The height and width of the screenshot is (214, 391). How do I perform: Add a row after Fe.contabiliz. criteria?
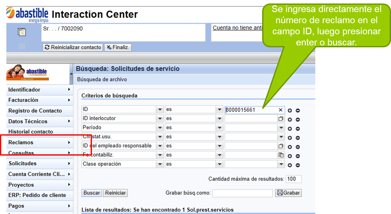tap(290, 156)
